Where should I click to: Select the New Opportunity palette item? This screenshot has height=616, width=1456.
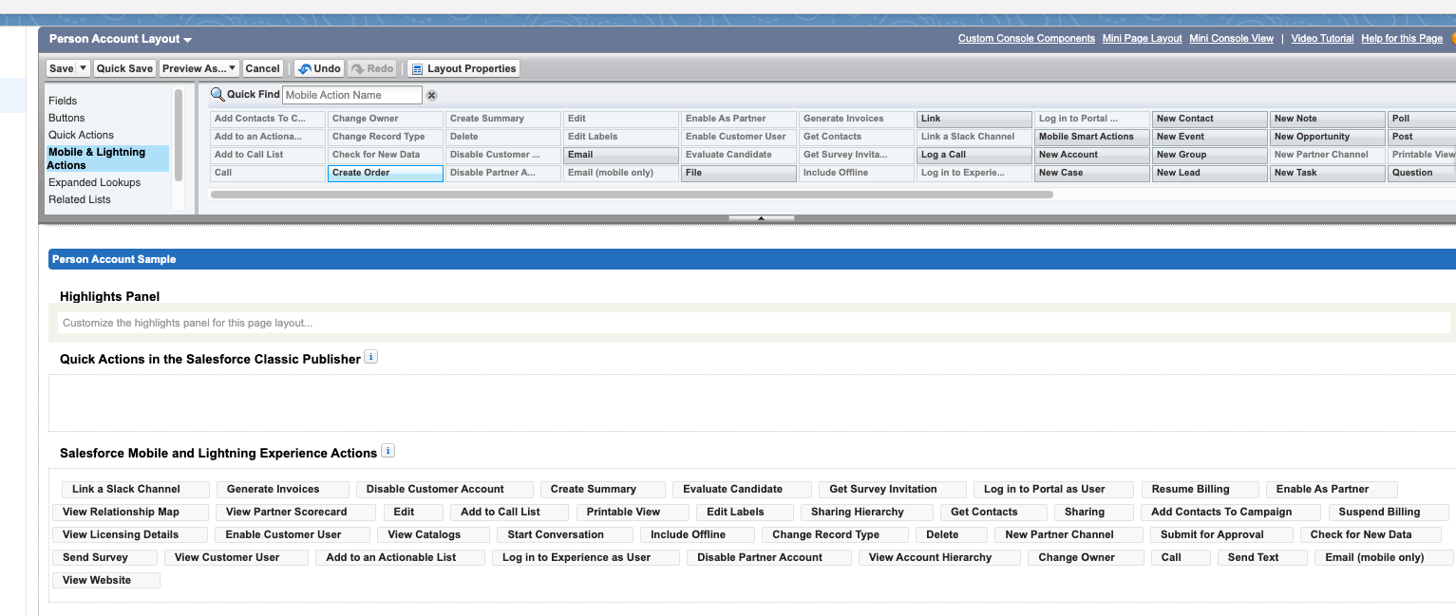pos(1328,137)
